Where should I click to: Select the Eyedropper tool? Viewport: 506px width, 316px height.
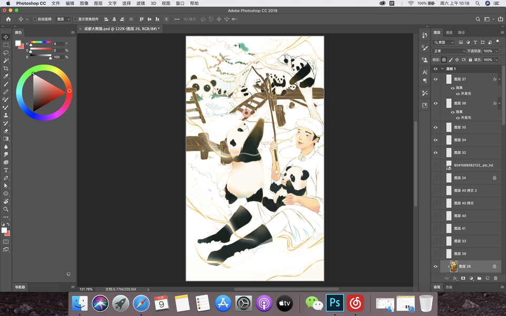coord(6,76)
